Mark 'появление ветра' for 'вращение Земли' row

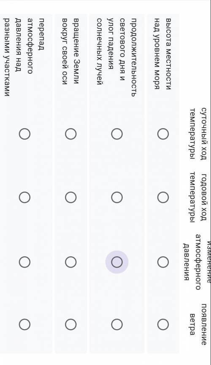pyautogui.click(x=70, y=324)
